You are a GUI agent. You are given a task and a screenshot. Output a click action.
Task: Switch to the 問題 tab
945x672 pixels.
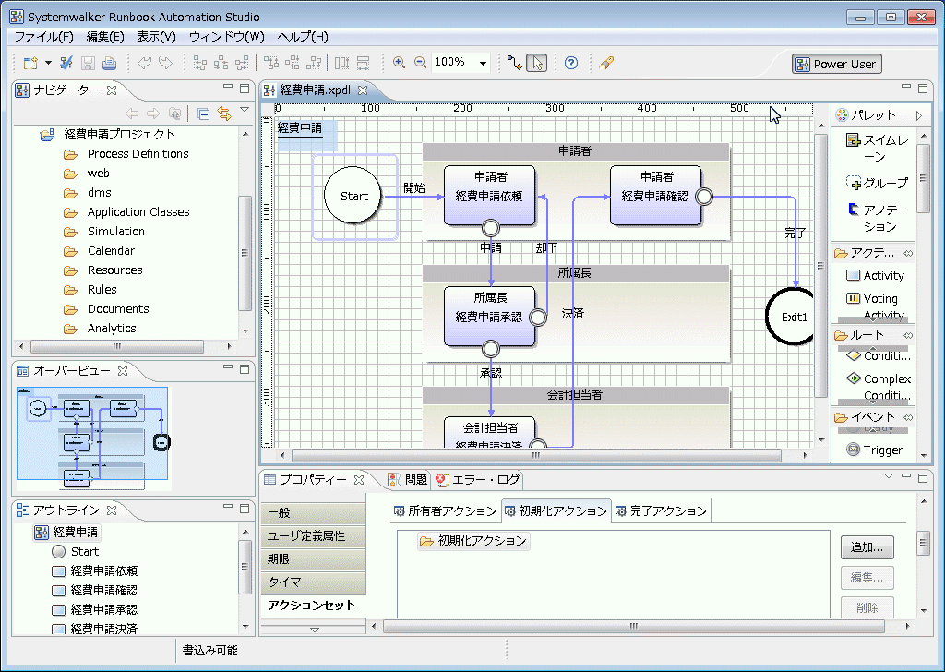[407, 480]
